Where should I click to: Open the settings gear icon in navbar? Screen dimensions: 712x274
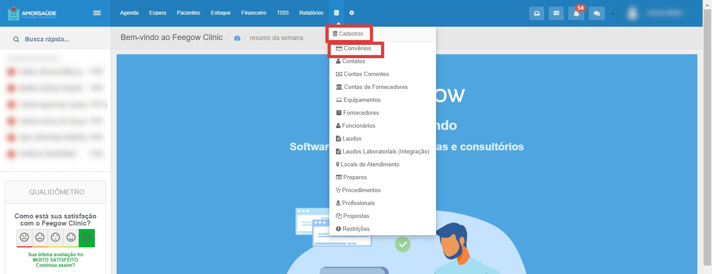tap(352, 13)
